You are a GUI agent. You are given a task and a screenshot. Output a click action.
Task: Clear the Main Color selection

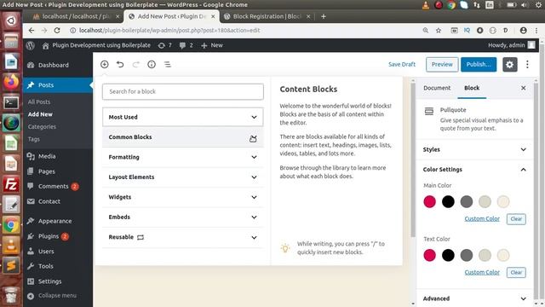point(516,219)
